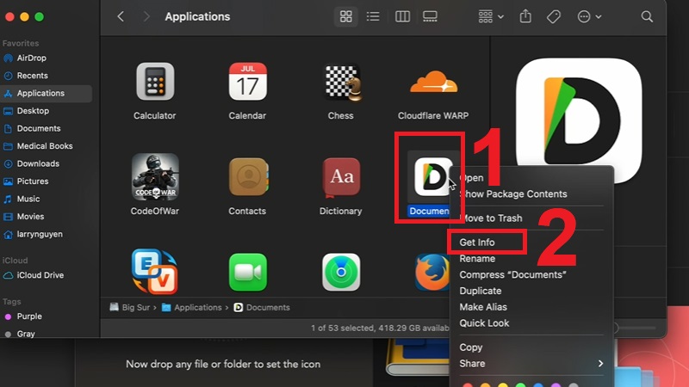The width and height of the screenshot is (689, 387).
Task: Click Applications in the path bar
Action: tap(197, 307)
